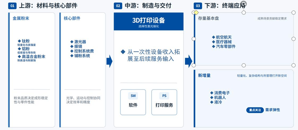Click the 消费电子 bullet item
Viewport: 298px width, 130px height.
tap(220, 93)
